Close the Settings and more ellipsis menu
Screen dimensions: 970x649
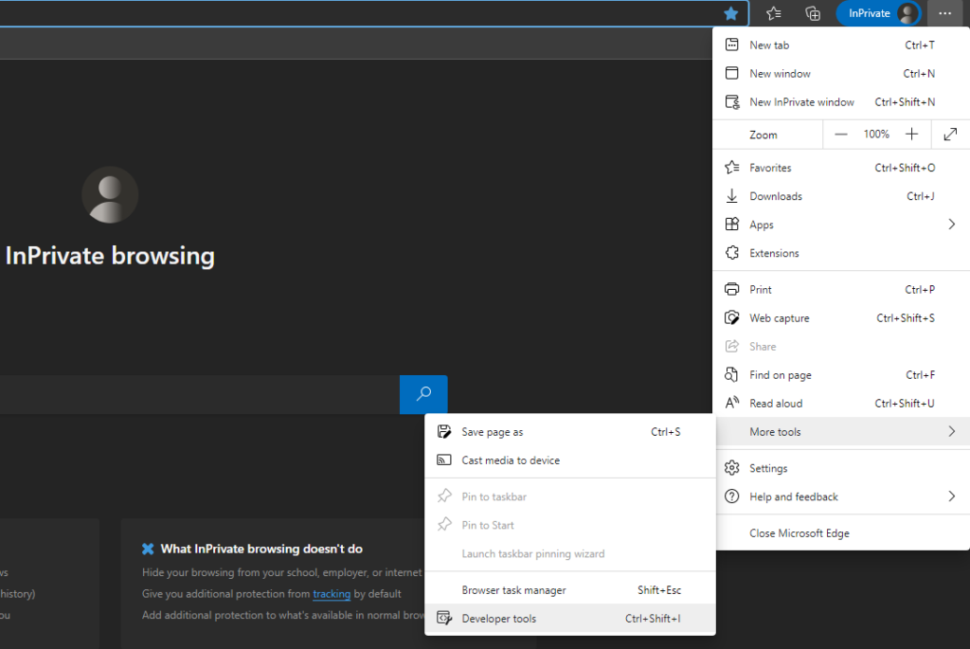point(944,13)
